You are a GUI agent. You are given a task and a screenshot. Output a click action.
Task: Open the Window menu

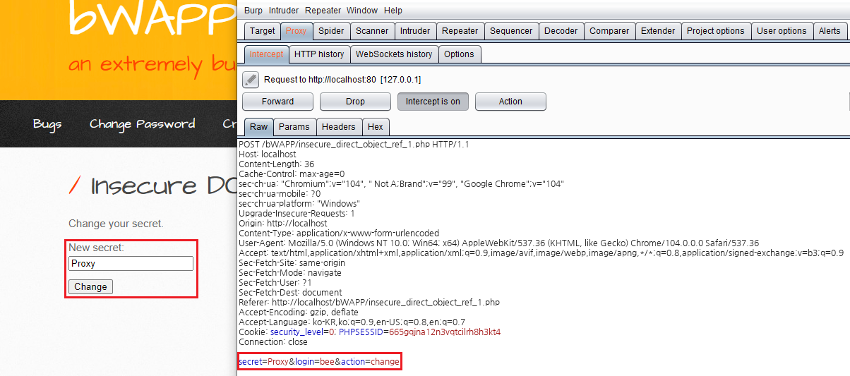[362, 11]
